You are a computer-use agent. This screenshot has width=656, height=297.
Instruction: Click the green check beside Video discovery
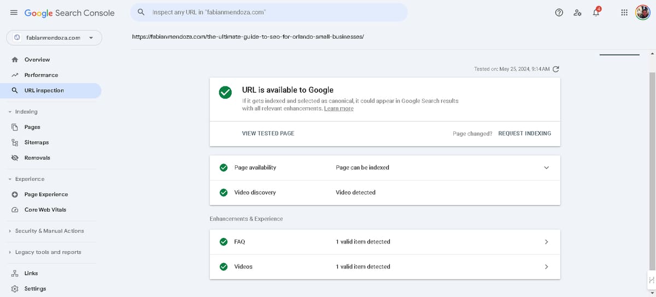tap(224, 193)
